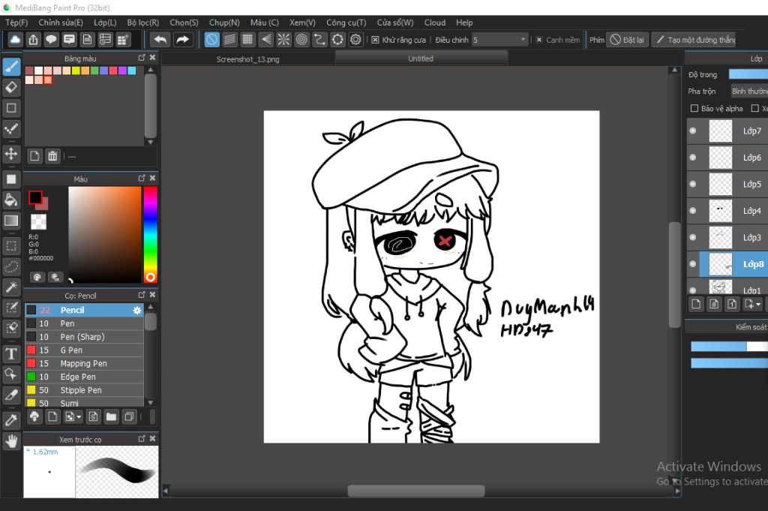Viewport: 768px width, 511px height.
Task: Enable the curve snap guide
Action: (x=319, y=40)
